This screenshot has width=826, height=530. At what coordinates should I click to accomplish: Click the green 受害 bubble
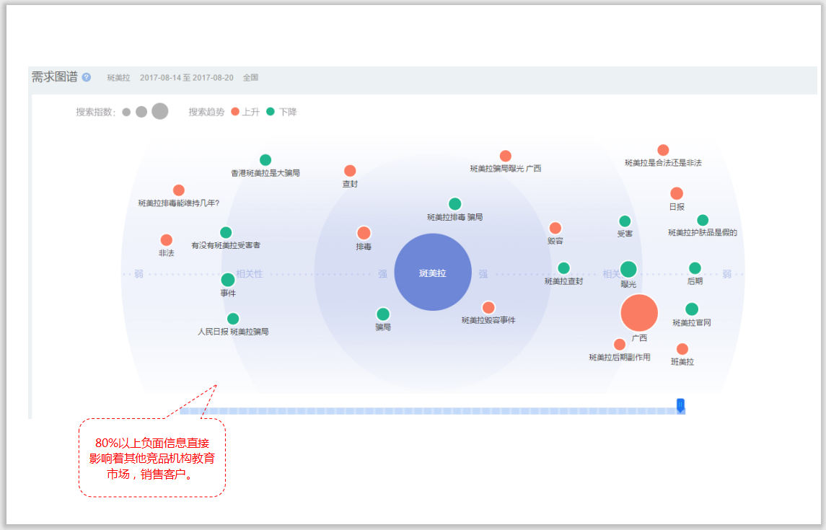tap(625, 221)
